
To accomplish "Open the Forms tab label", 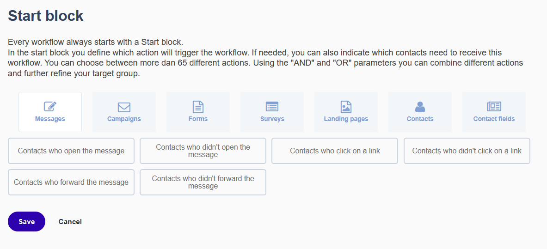I will coord(198,119).
